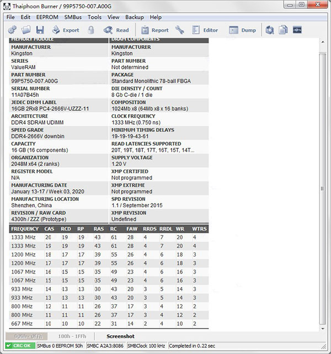
Task: Open the Editor toolbar button
Action: click(204, 30)
